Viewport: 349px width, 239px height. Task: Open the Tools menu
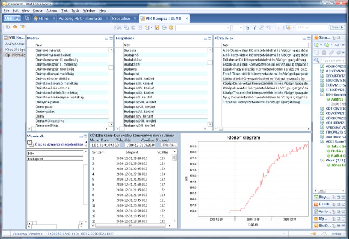(x=75, y=10)
